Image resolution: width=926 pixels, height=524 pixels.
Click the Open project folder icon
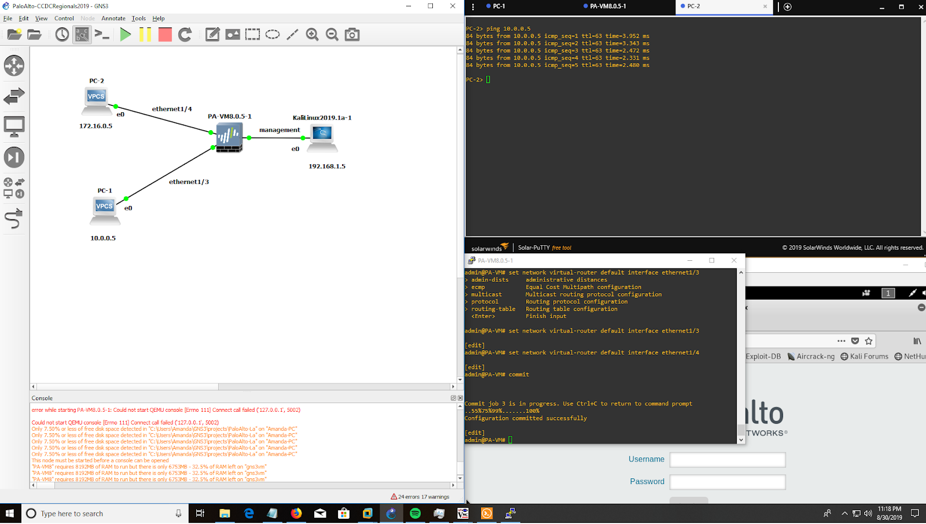click(35, 35)
